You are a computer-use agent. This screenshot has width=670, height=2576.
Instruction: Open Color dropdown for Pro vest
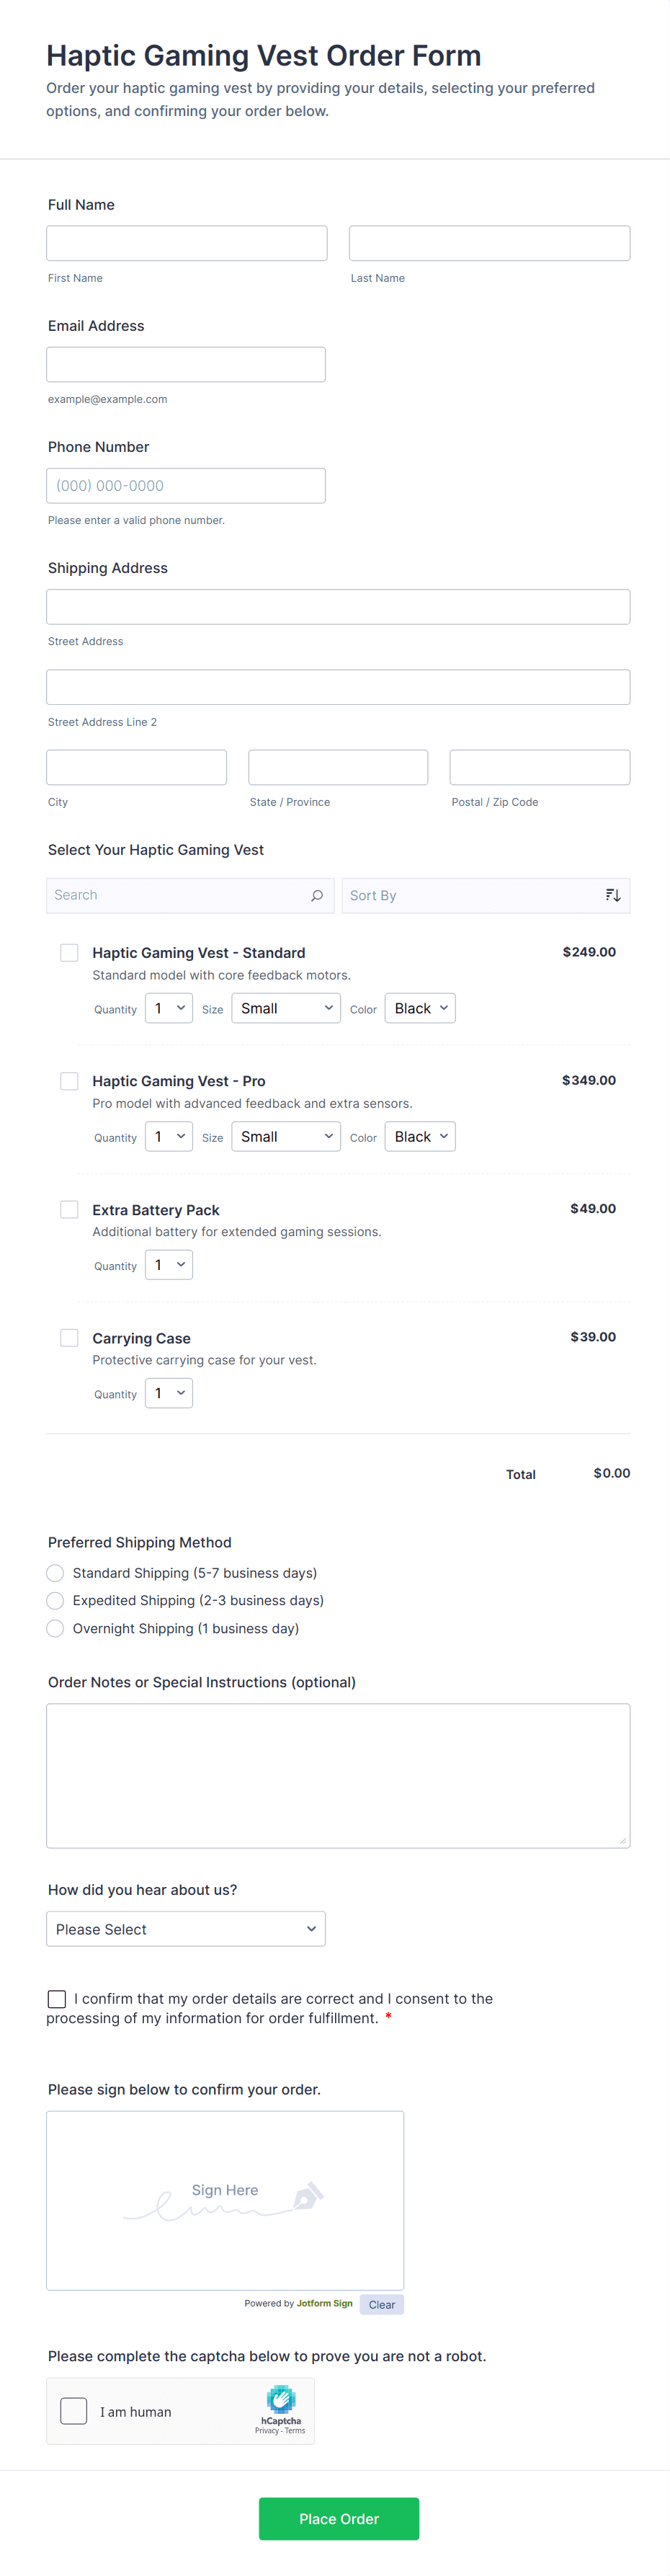[420, 1136]
